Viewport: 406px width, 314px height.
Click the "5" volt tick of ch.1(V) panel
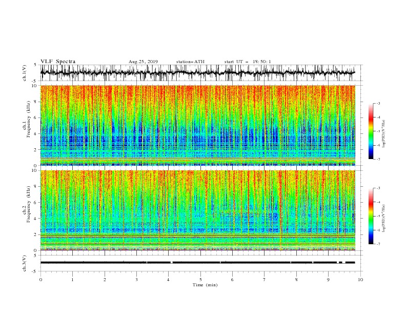click(x=35, y=65)
